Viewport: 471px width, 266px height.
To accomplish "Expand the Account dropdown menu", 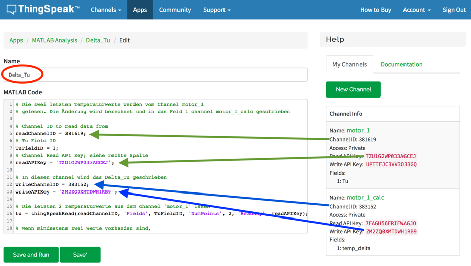I will click(416, 10).
